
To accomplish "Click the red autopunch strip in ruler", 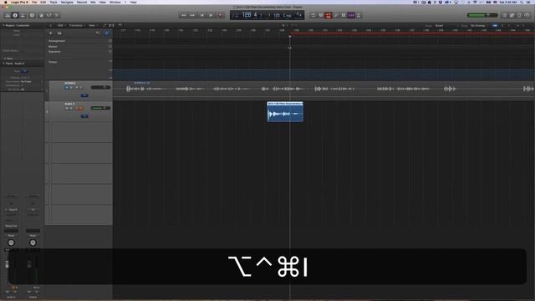I will (x=412, y=33).
